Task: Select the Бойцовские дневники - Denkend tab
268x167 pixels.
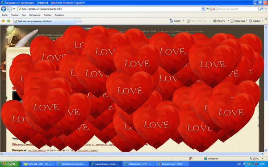Action: [x=44, y=21]
